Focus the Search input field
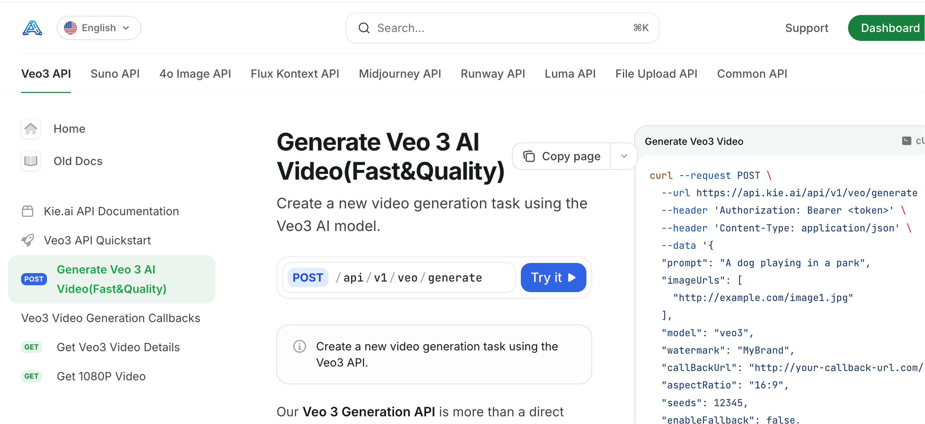925x424 pixels. coord(502,28)
